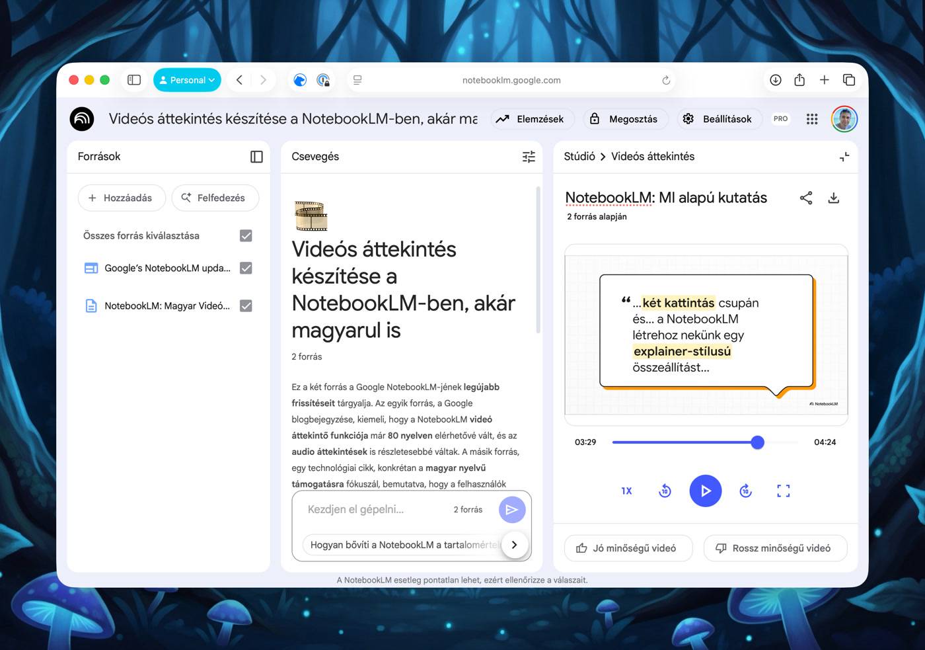Edit the notebook title text
This screenshot has height=650, width=925.
click(293, 119)
